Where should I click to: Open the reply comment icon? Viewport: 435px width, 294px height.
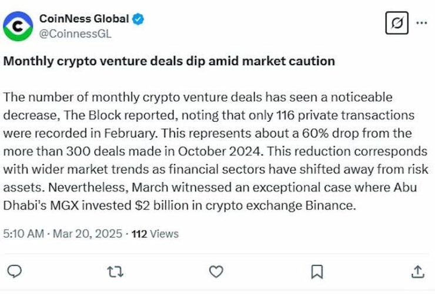[14, 271]
